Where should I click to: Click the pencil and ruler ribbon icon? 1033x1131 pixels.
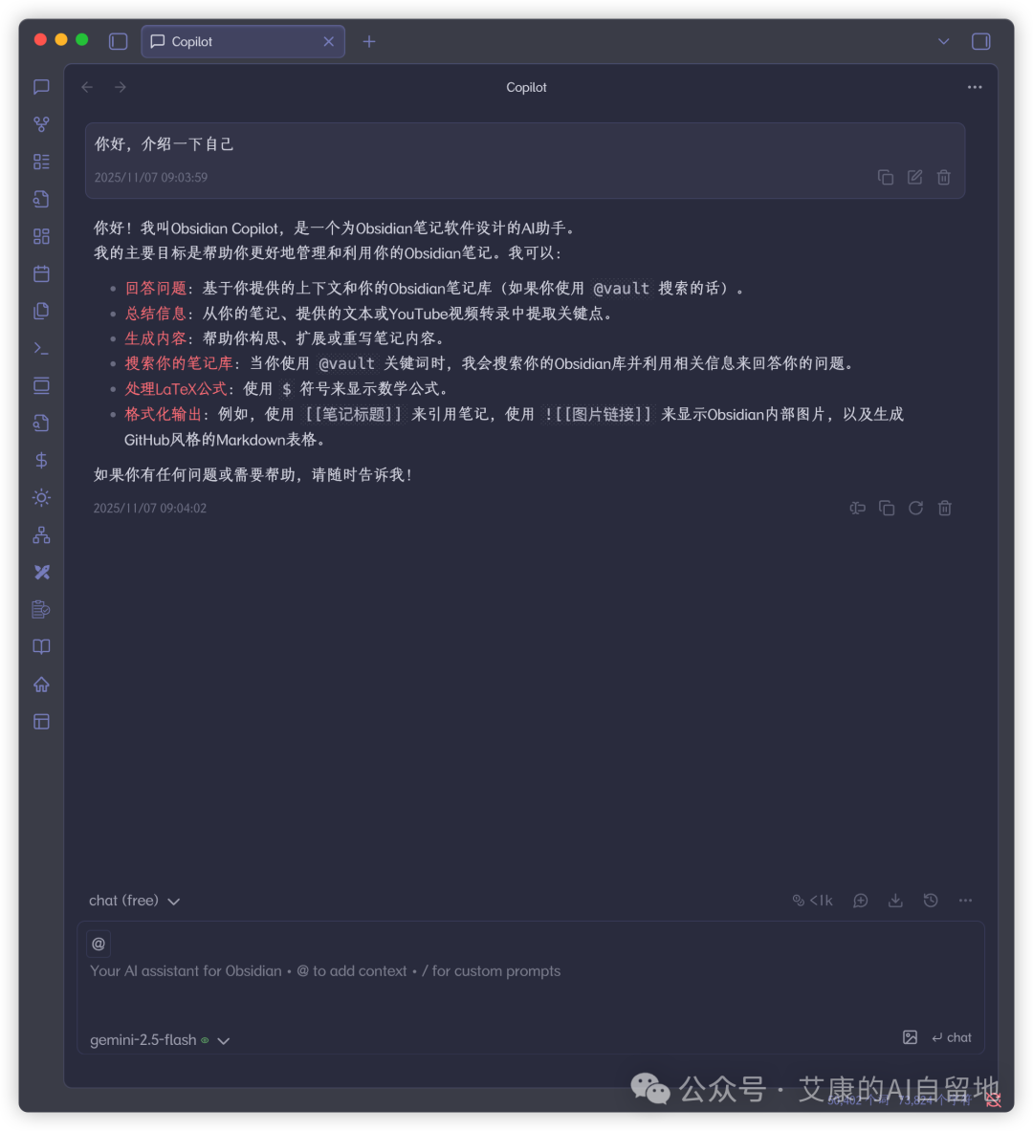(x=41, y=572)
